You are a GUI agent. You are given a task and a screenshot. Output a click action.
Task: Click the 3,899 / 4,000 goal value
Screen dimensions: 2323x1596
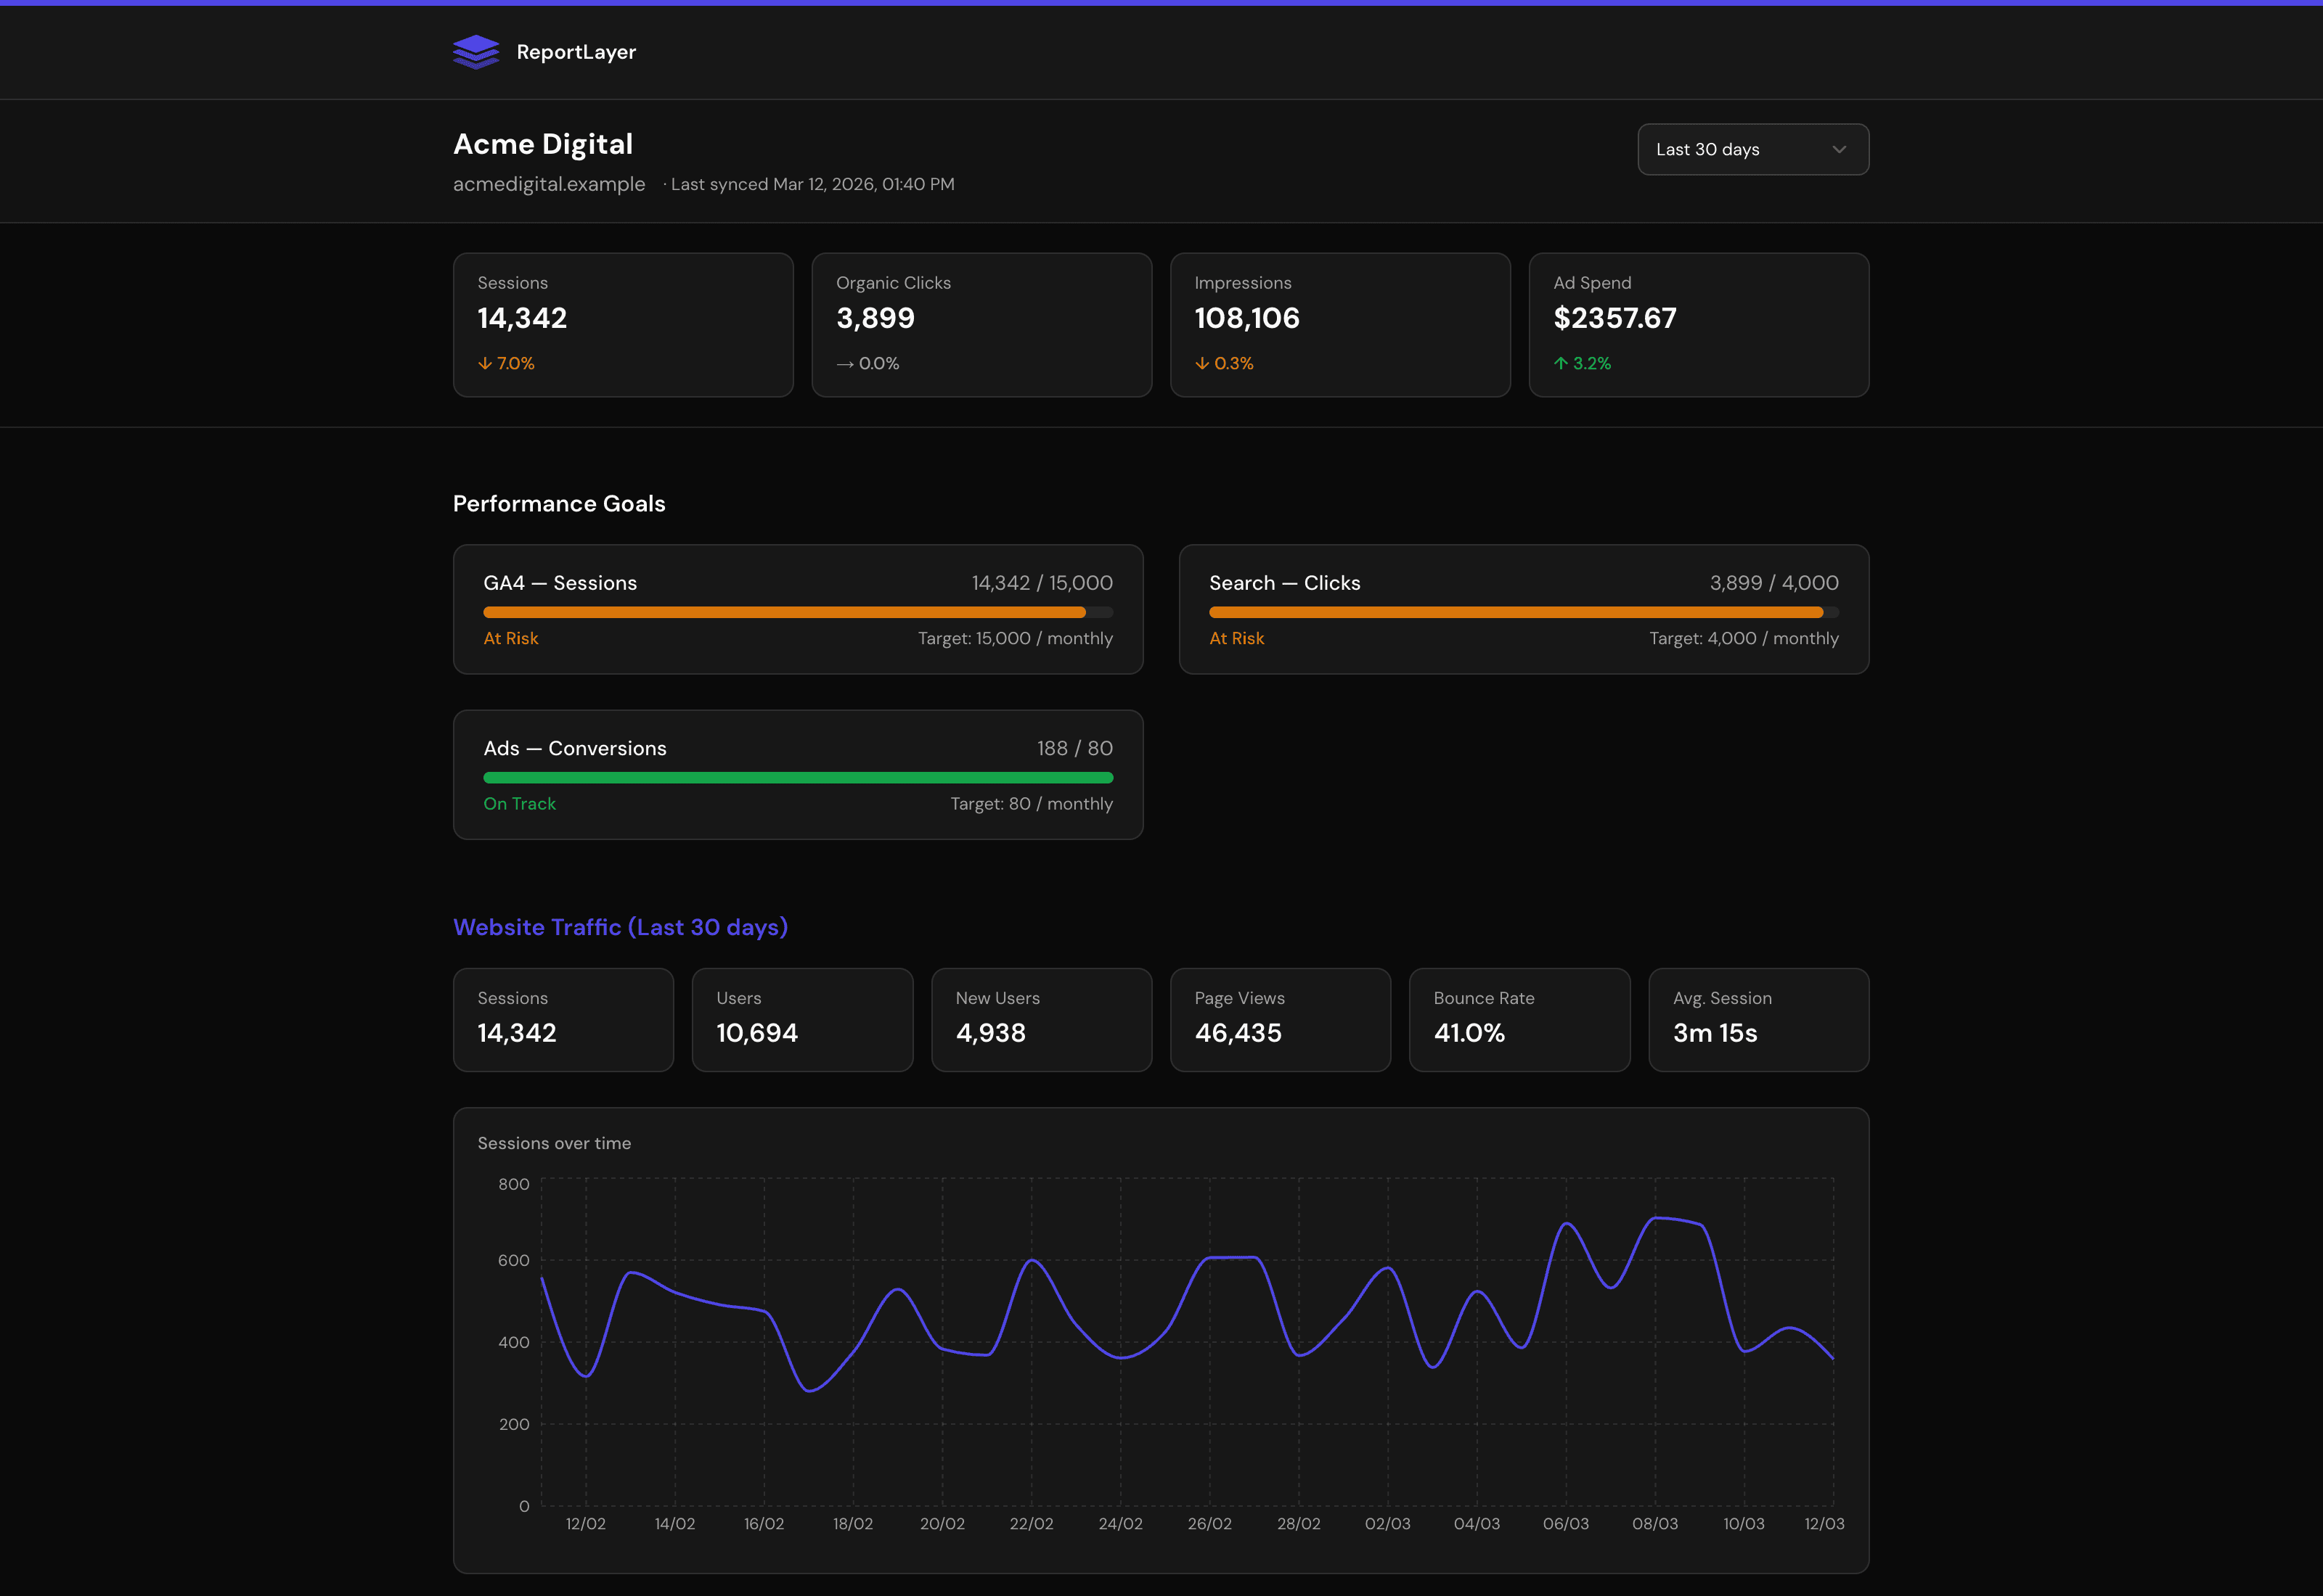click(x=1773, y=583)
